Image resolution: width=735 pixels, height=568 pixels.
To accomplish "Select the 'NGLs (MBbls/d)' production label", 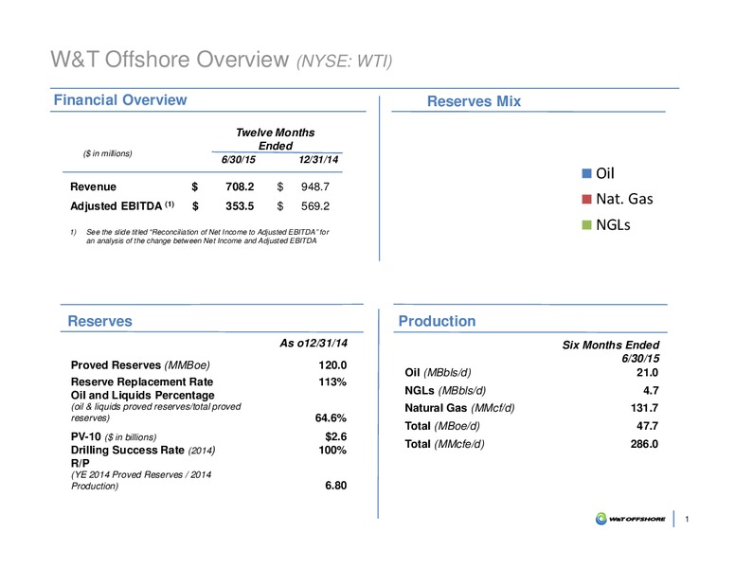I will 445,390.
